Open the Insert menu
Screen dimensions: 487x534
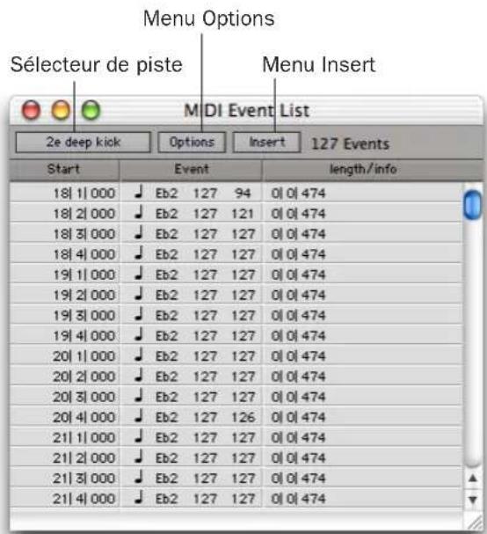click(x=267, y=142)
